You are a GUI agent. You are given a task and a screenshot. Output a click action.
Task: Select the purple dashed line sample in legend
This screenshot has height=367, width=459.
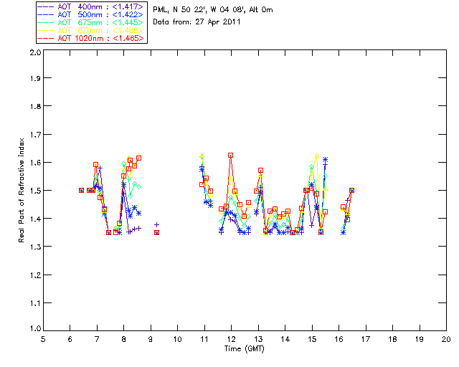46,6
